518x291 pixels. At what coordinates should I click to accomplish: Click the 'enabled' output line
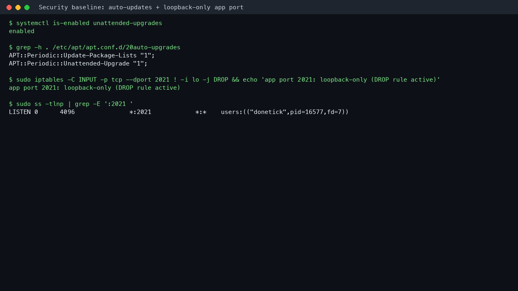click(21, 31)
